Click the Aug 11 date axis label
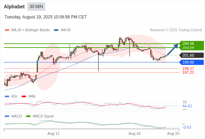This screenshot has width=205, height=139. click(54, 133)
